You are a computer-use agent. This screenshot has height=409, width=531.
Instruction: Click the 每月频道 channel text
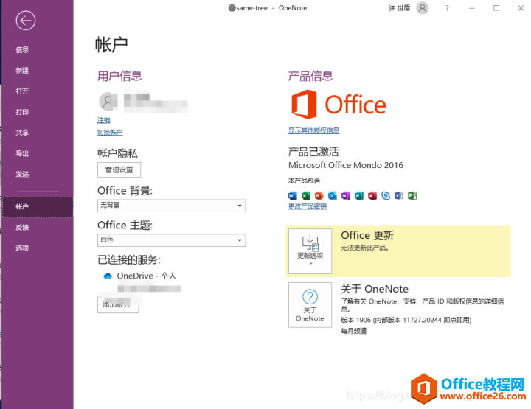tap(353, 331)
